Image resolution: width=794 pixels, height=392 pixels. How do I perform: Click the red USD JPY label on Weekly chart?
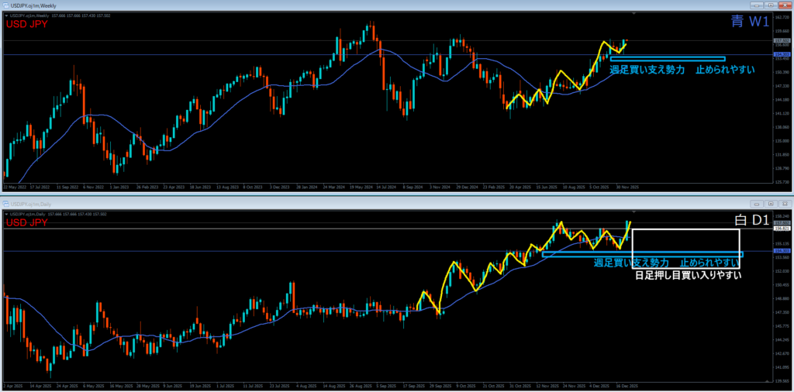29,24
